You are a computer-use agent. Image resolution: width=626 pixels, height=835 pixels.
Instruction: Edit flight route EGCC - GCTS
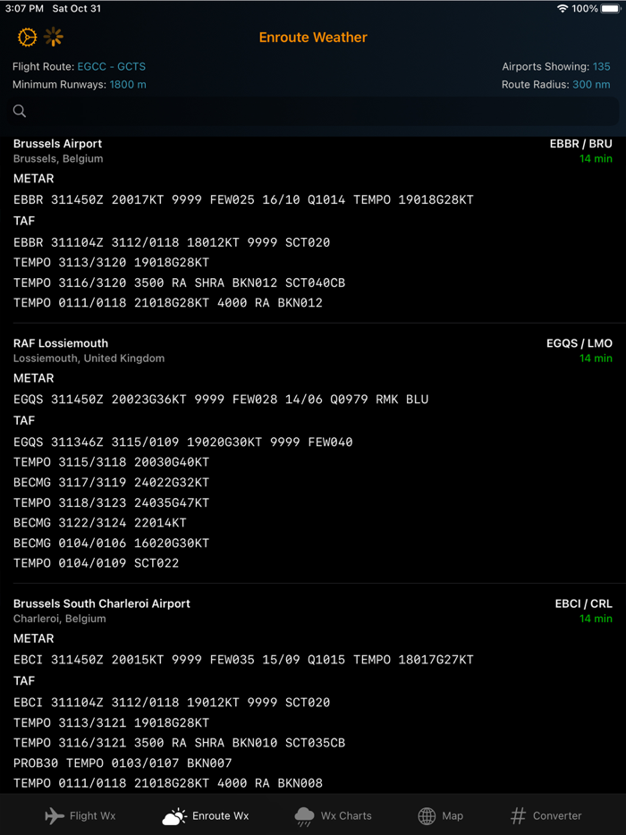[x=112, y=66]
